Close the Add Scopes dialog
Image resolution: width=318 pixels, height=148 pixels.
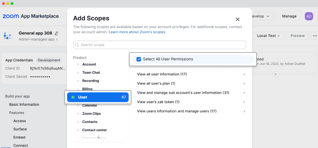pyautogui.click(x=238, y=19)
